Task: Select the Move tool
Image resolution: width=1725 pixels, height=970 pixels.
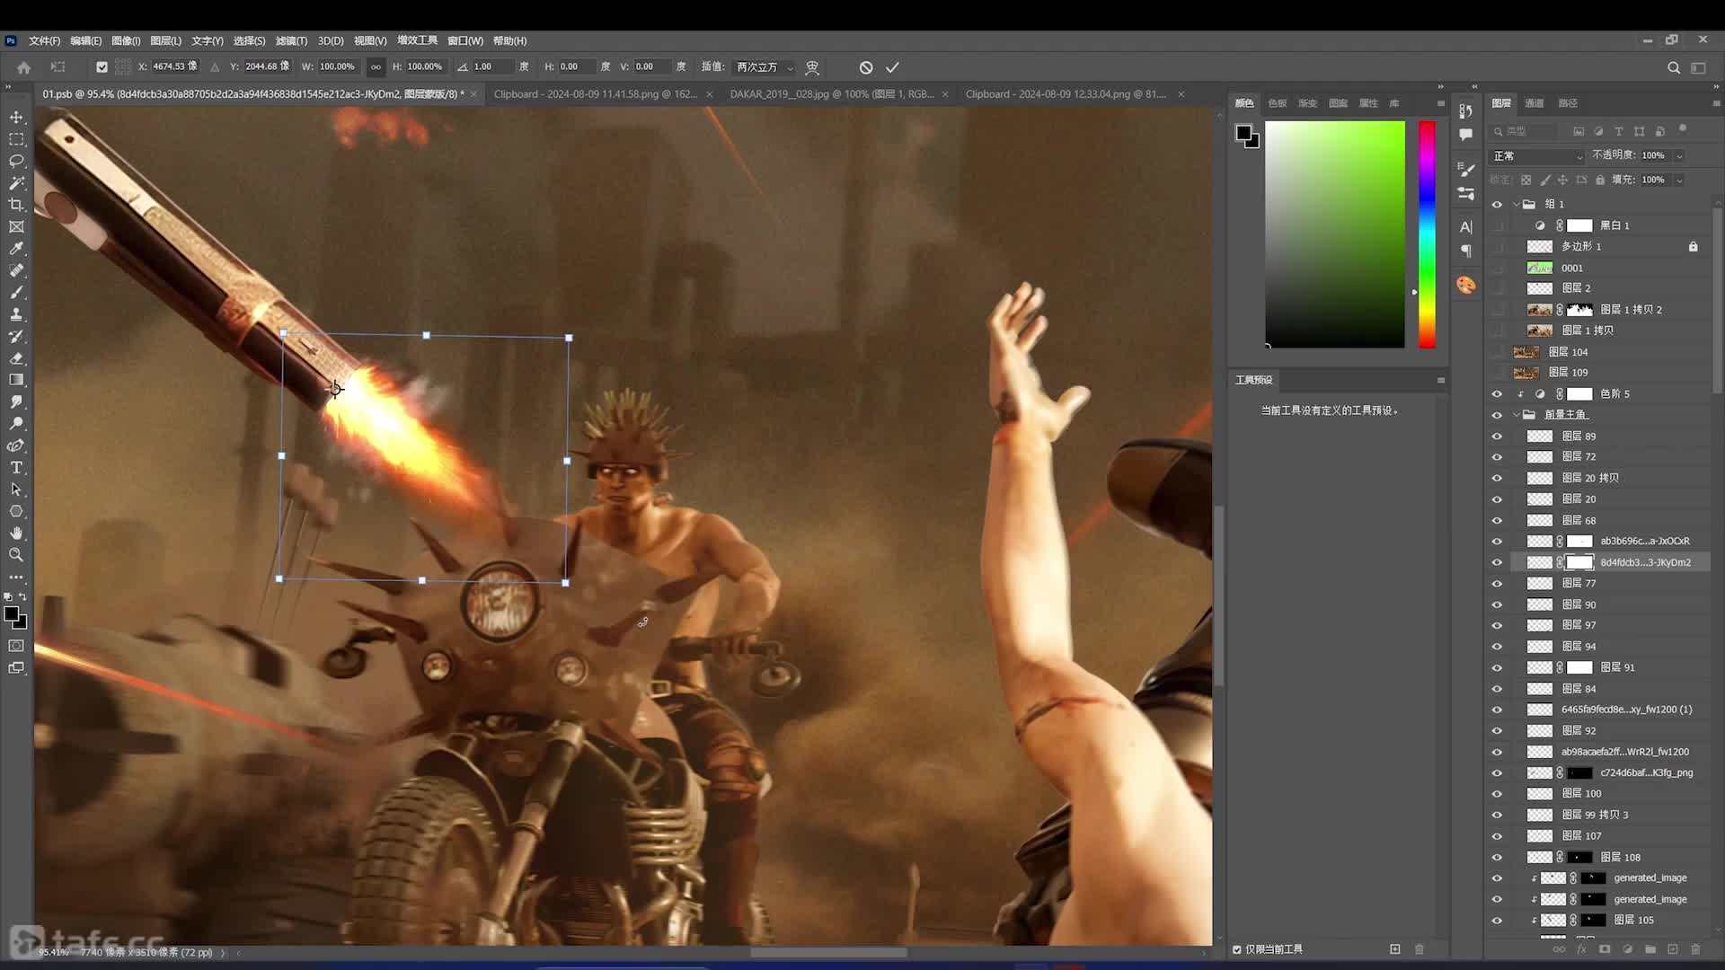Action: click(16, 118)
